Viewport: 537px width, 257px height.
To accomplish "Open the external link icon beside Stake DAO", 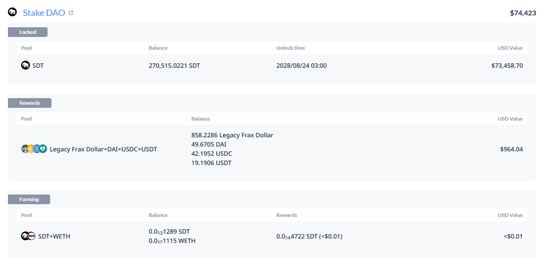I will click(71, 13).
